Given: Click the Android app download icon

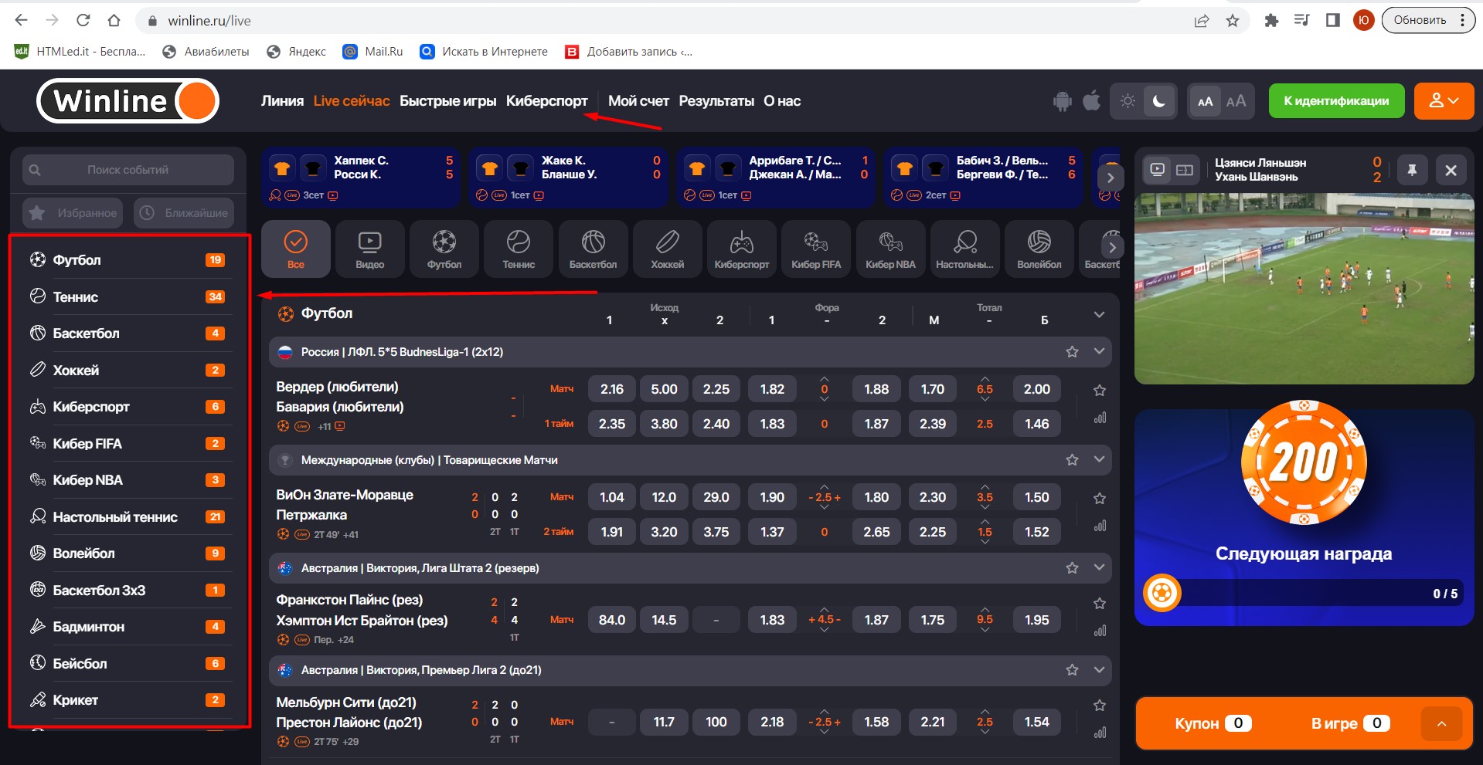Looking at the screenshot, I should coord(1063,101).
